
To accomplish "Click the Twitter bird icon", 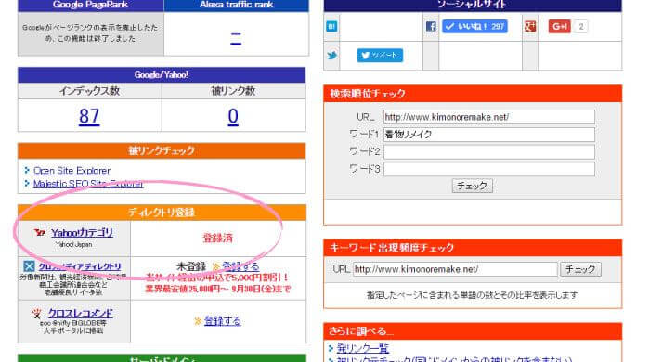I will [x=331, y=55].
